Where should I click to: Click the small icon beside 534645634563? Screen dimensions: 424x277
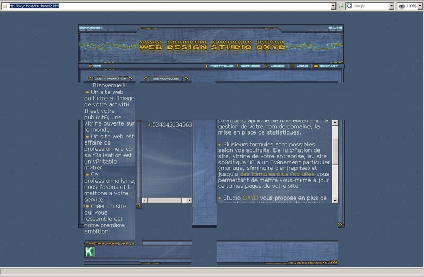tap(149, 125)
